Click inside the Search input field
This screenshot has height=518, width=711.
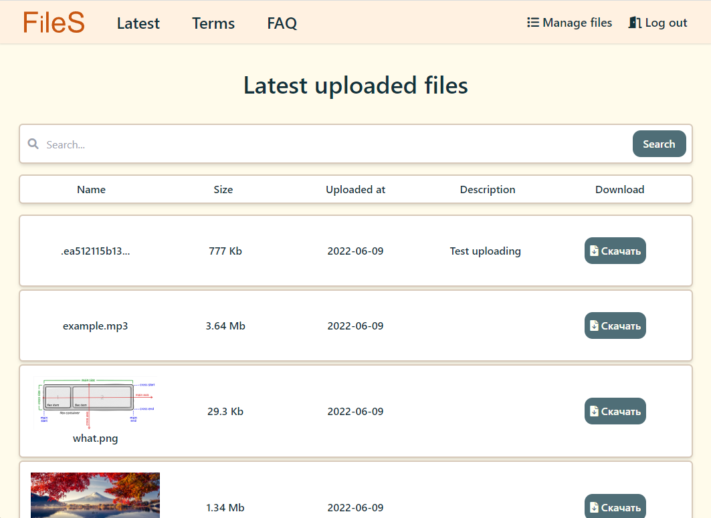point(268,144)
